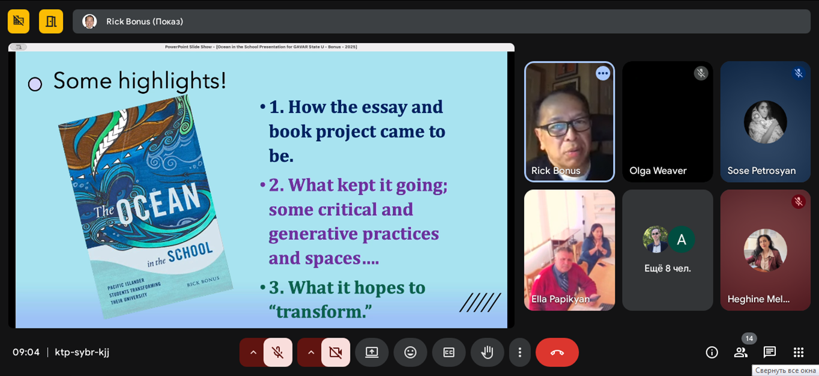The image size is (819, 376).
Task: Open Rick Bonus tile options menu
Action: point(603,73)
